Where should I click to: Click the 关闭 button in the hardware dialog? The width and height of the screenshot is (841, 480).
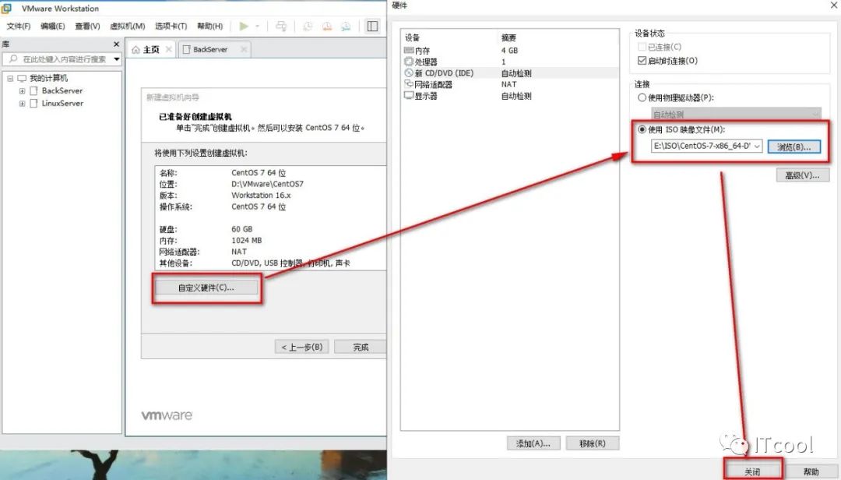[752, 472]
